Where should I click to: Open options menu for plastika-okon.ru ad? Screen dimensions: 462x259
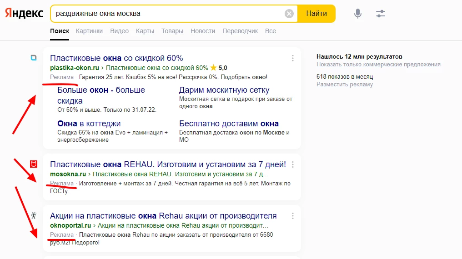click(292, 58)
